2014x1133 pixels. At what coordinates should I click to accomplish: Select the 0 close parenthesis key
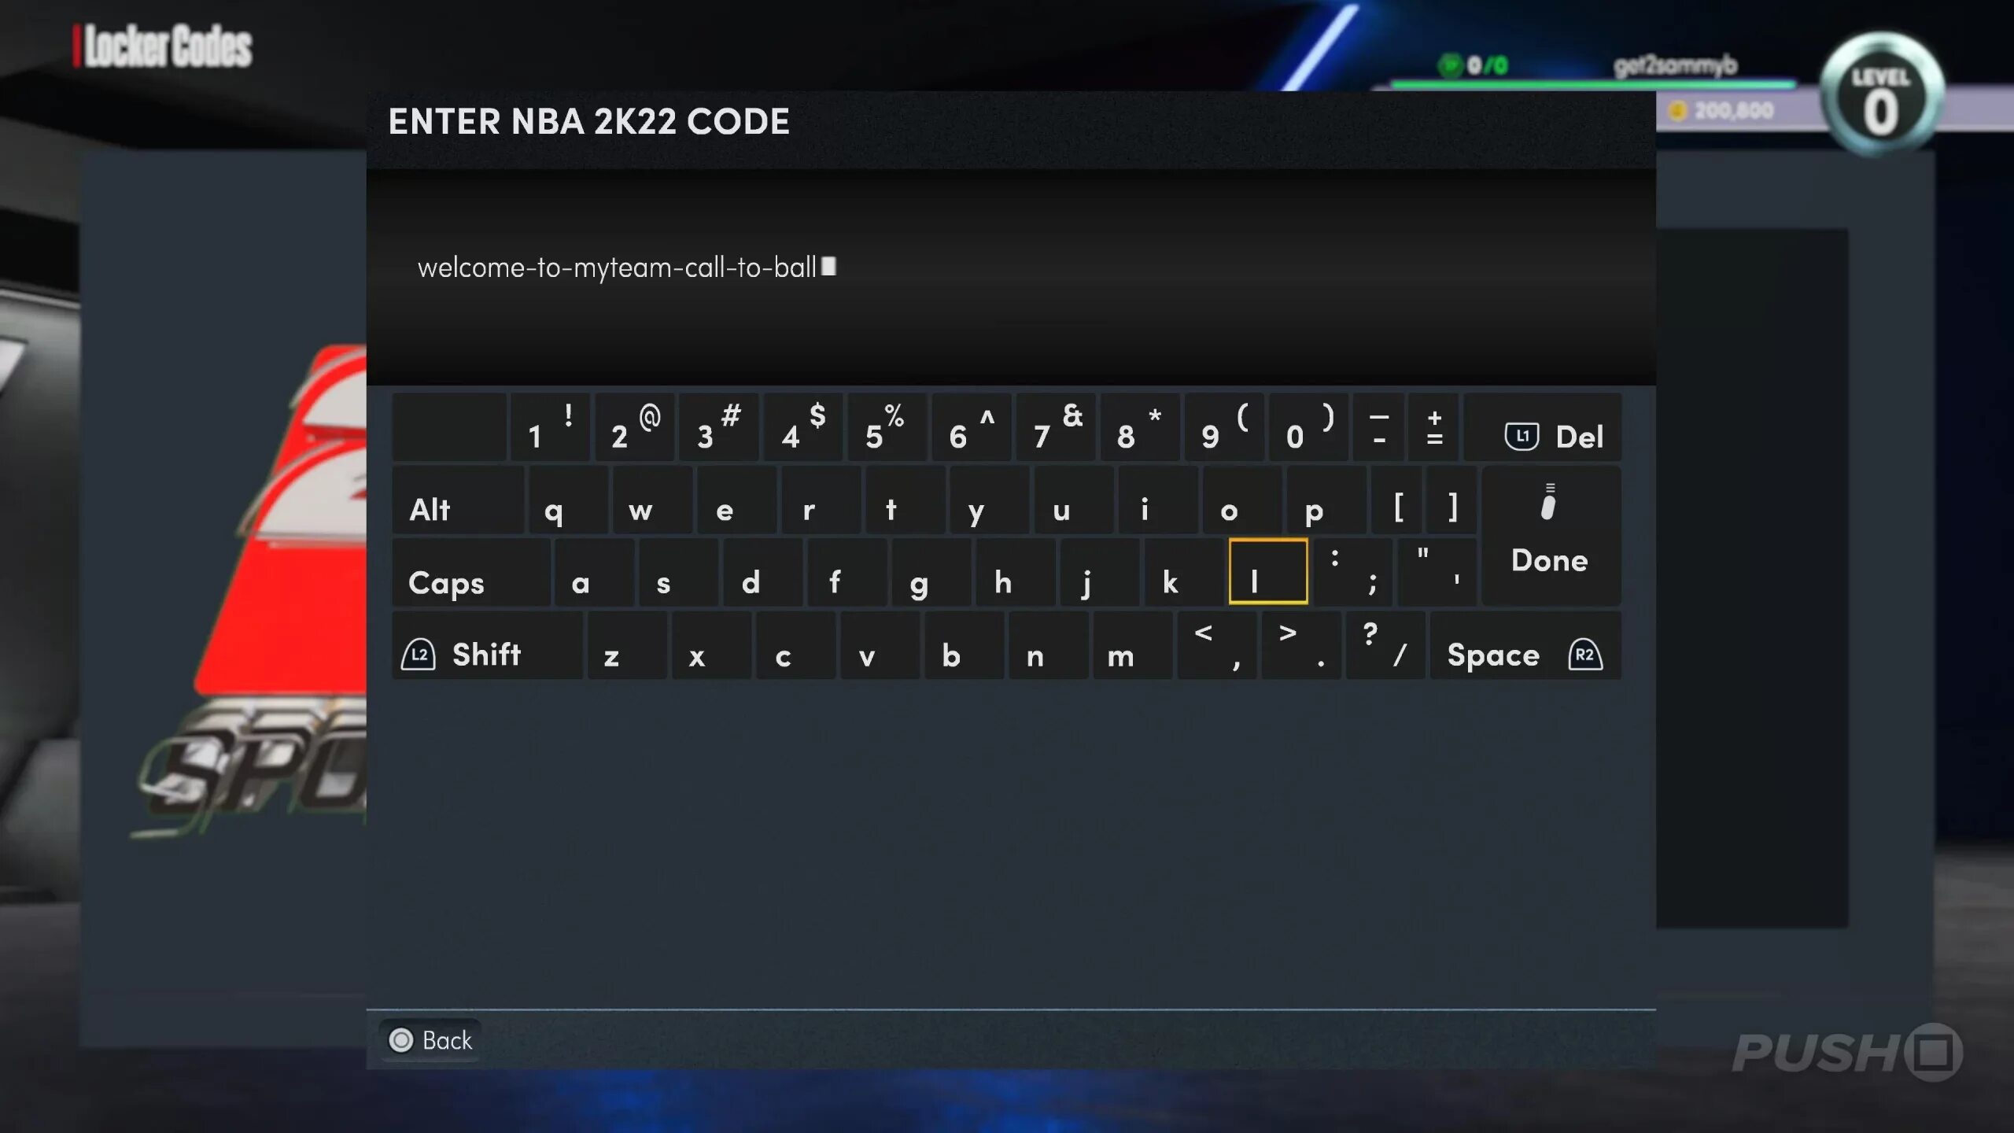(1308, 427)
